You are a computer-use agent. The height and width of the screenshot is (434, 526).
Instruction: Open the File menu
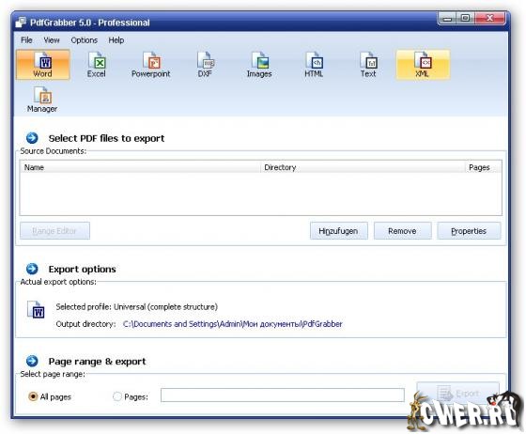(26, 40)
